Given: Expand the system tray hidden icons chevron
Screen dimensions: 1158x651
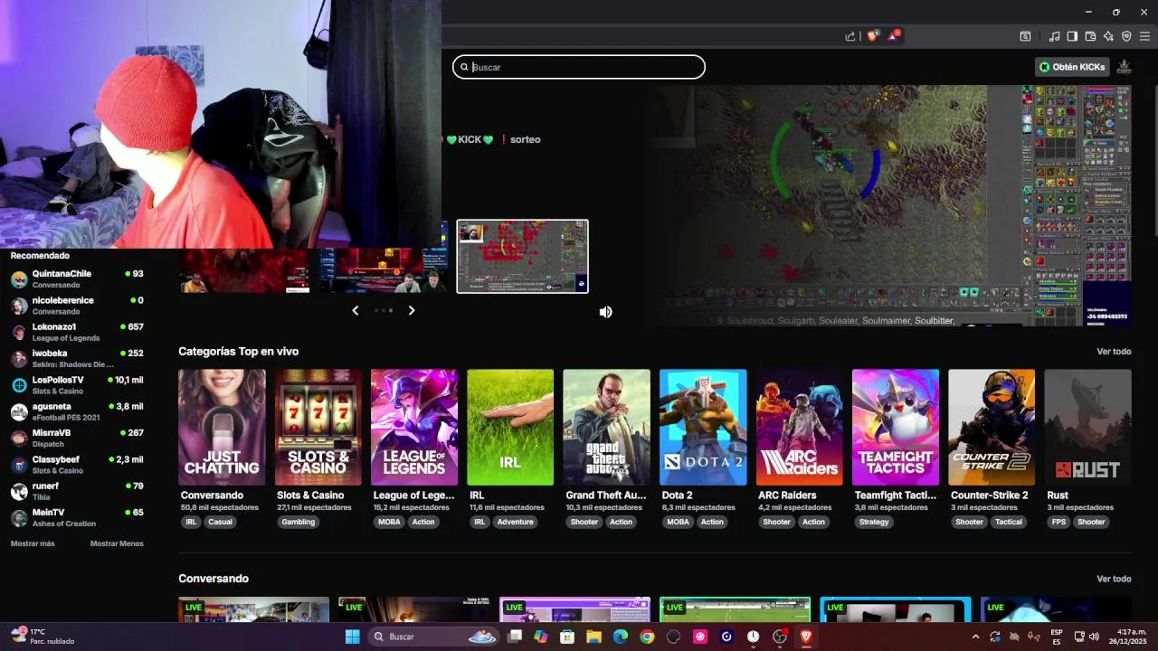Looking at the screenshot, I should (x=975, y=637).
